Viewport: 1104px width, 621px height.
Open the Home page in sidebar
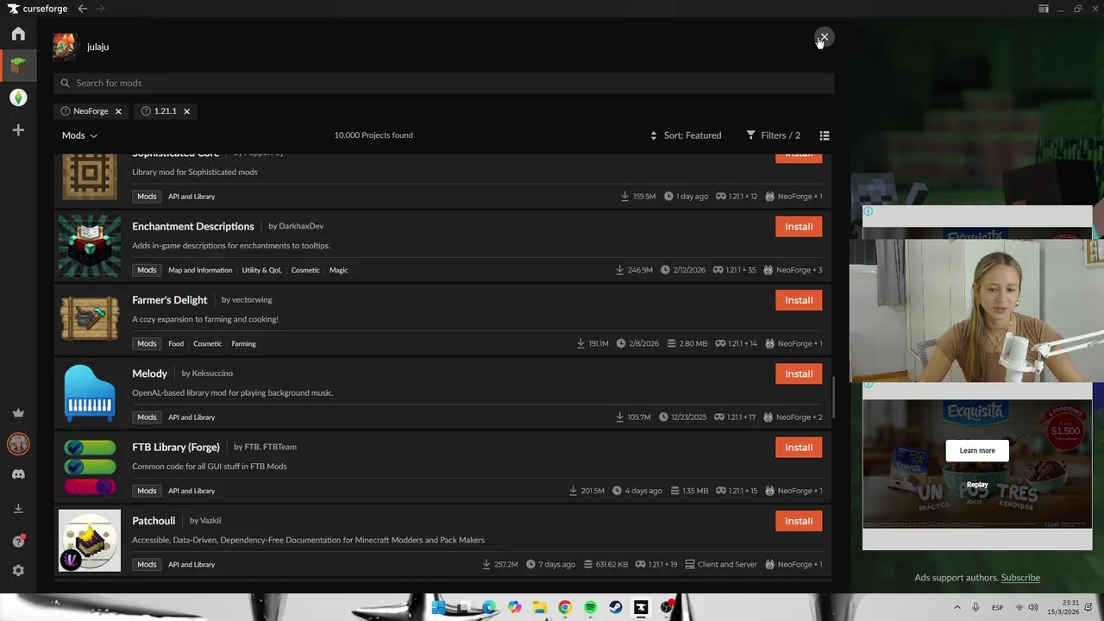18,34
